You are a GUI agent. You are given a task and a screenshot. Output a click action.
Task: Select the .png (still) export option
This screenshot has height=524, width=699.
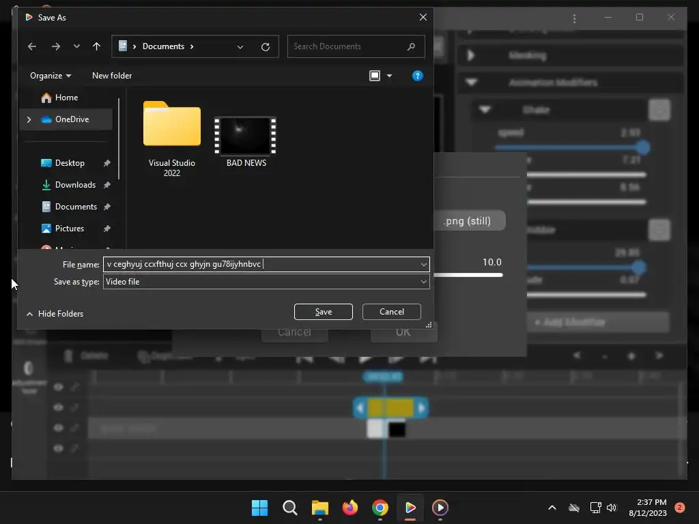click(467, 221)
